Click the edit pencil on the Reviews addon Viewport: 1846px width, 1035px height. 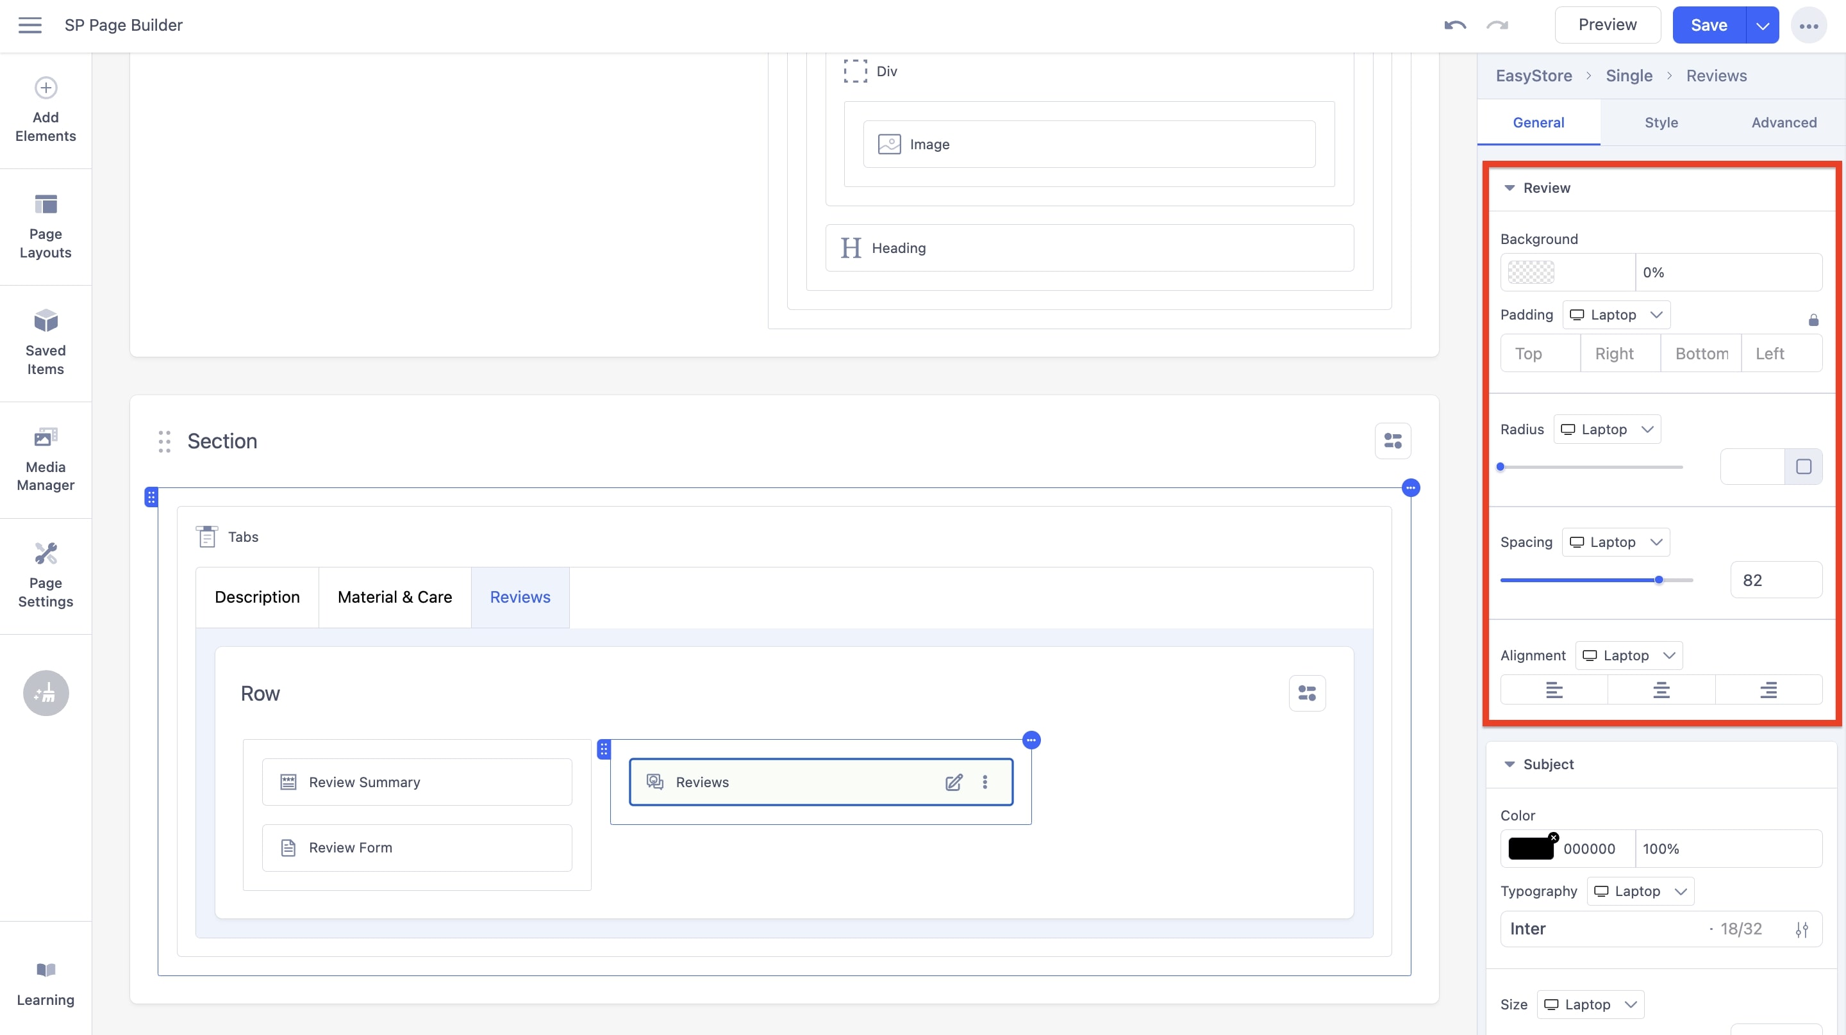coord(954,781)
